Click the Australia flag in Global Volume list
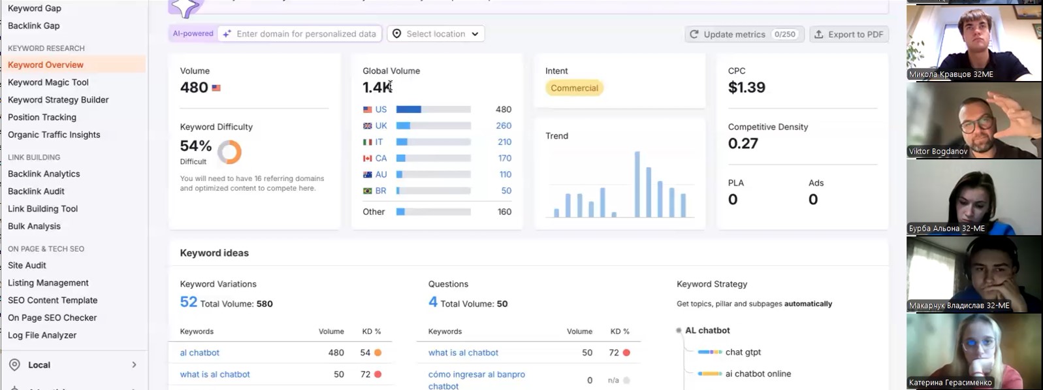This screenshot has width=1043, height=390. (368, 175)
